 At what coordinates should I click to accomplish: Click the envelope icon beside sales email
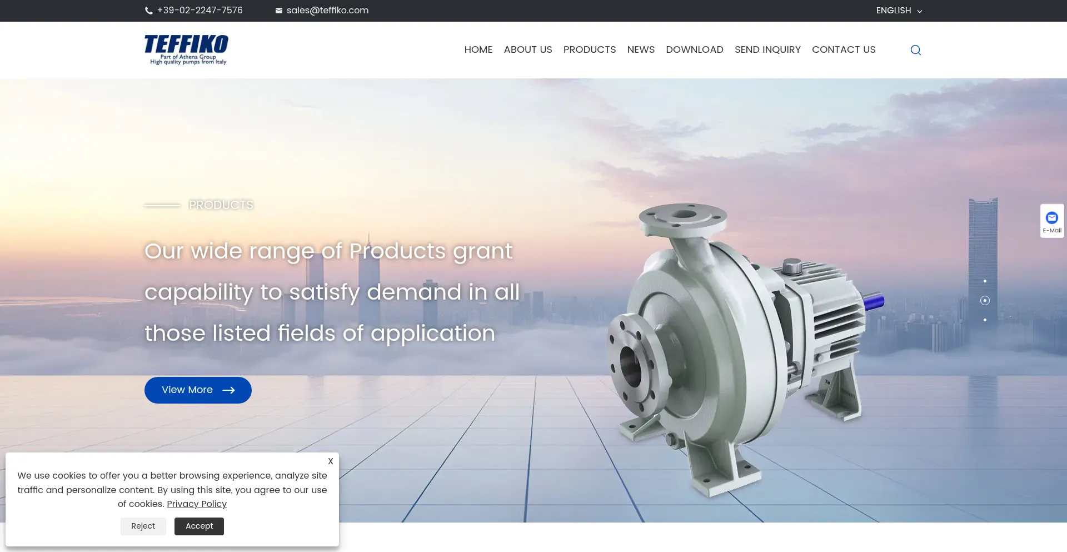[279, 11]
